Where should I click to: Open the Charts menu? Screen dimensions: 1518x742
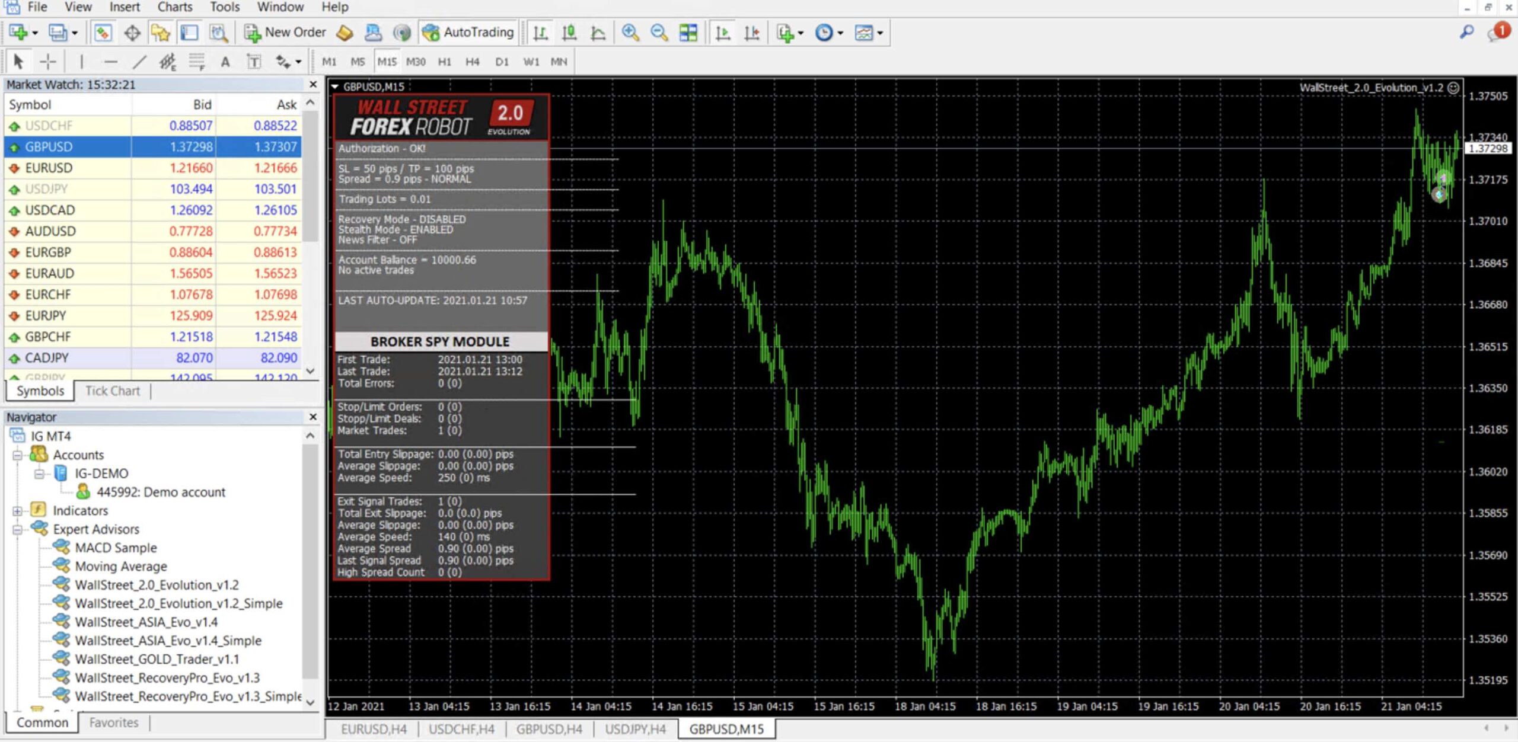[x=175, y=7]
